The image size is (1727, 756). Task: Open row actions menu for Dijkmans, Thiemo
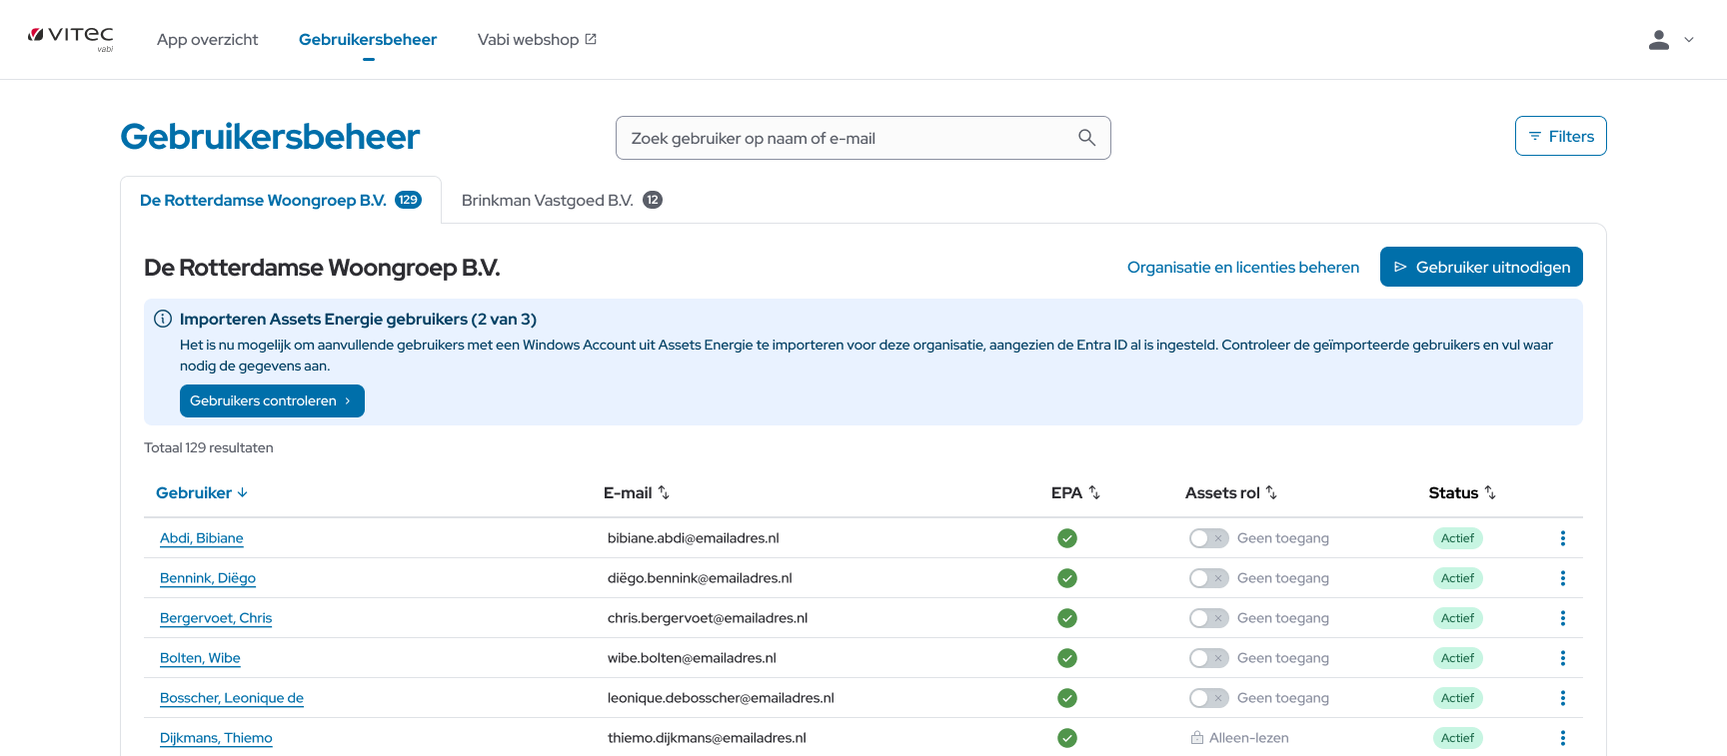(x=1562, y=738)
